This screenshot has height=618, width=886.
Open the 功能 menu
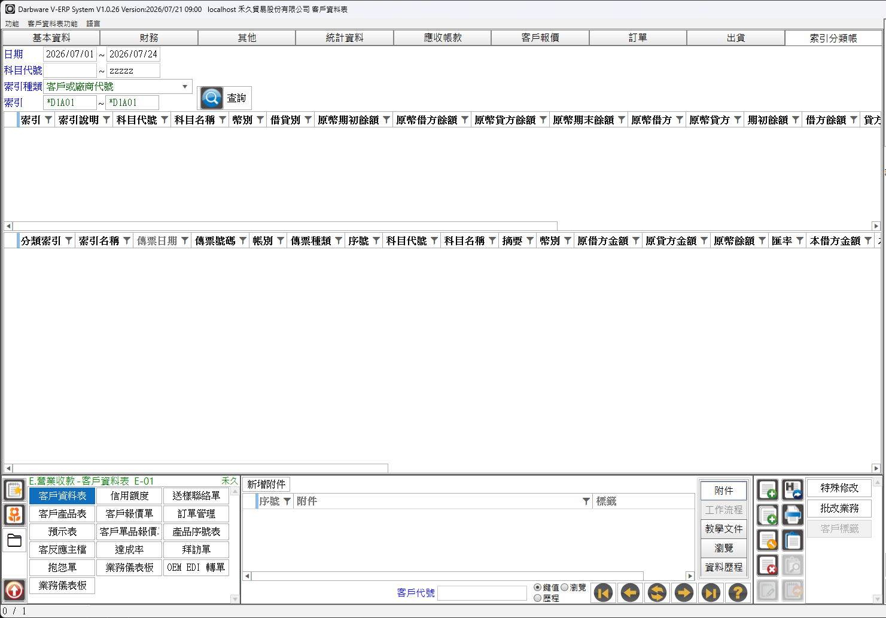click(x=12, y=24)
